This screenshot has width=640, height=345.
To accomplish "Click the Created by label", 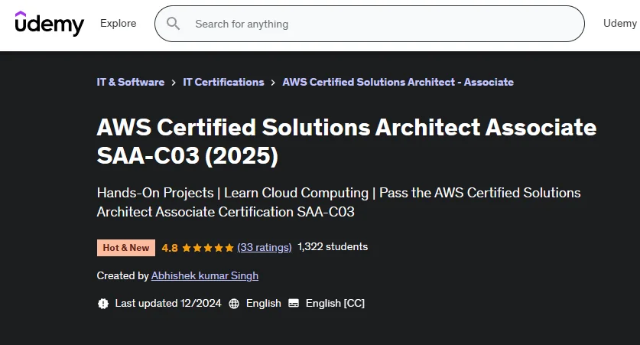I will pyautogui.click(x=123, y=276).
